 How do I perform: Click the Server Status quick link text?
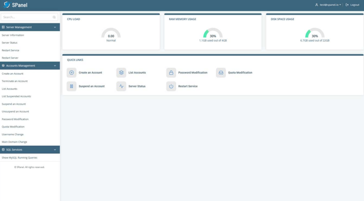point(137,86)
